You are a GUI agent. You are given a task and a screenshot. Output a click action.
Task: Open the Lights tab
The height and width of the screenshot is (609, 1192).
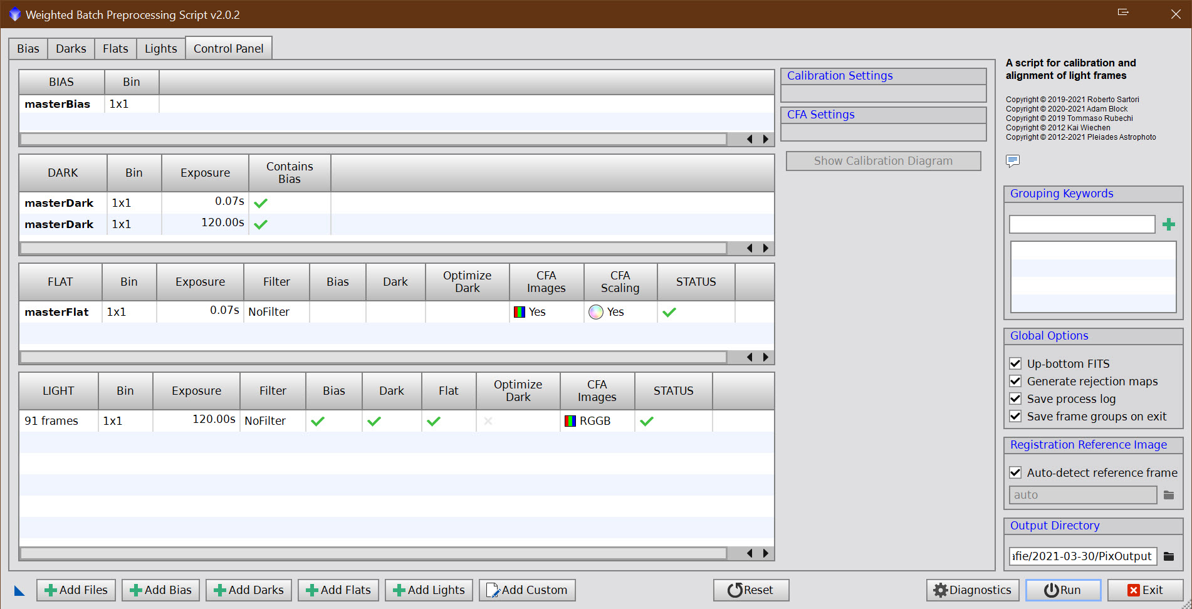click(x=161, y=49)
